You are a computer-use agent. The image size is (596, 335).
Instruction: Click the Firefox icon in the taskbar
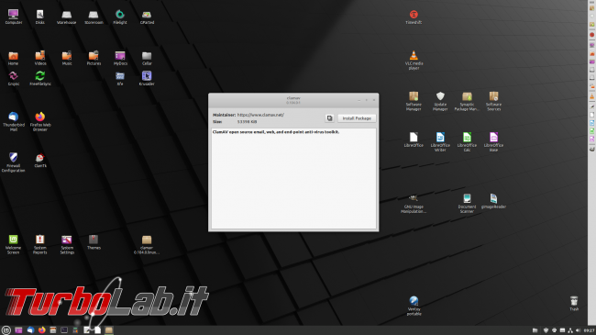pos(42,330)
